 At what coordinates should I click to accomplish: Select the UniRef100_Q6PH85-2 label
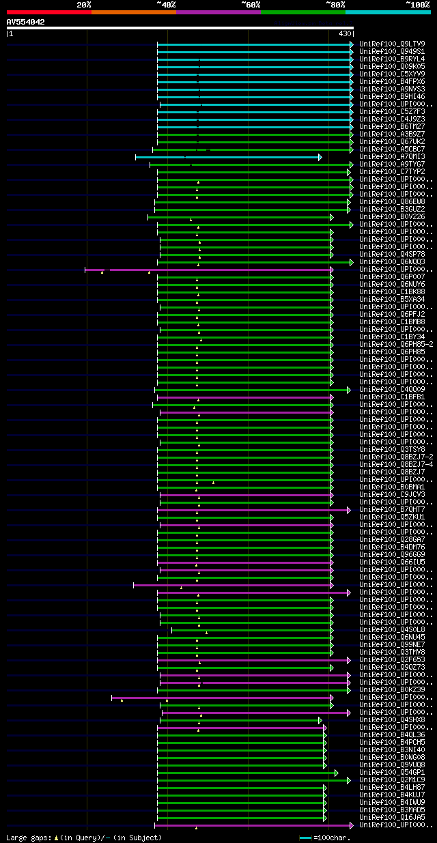point(396,344)
